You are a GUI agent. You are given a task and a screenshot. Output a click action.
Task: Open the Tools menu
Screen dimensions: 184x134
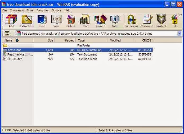click(x=30, y=10)
